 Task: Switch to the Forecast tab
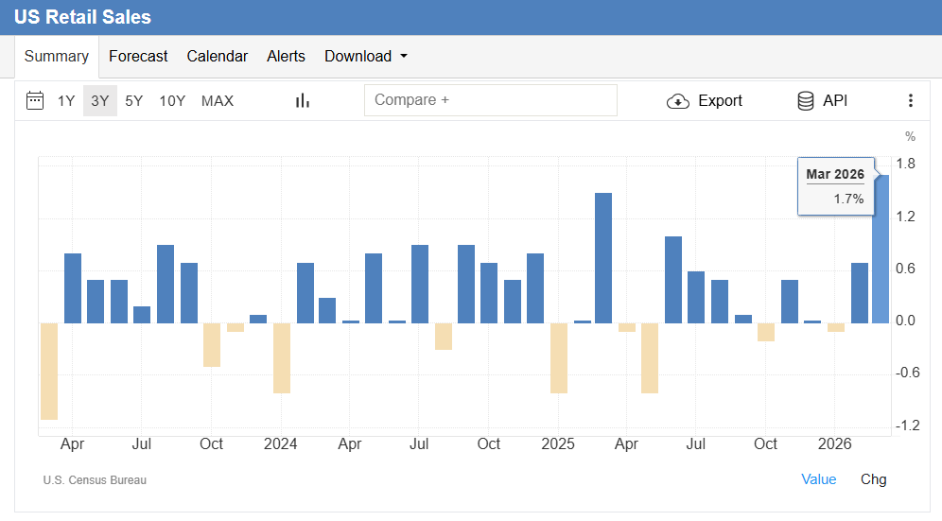(138, 57)
